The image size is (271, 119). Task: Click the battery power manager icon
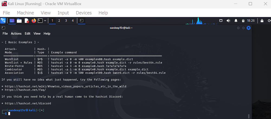click(243, 21)
